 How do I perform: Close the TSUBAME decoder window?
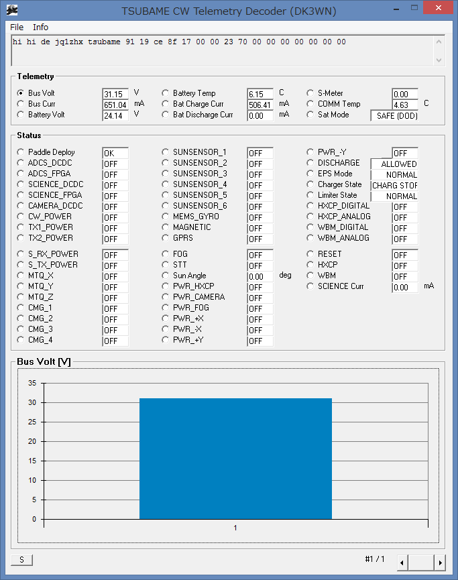tap(439, 8)
